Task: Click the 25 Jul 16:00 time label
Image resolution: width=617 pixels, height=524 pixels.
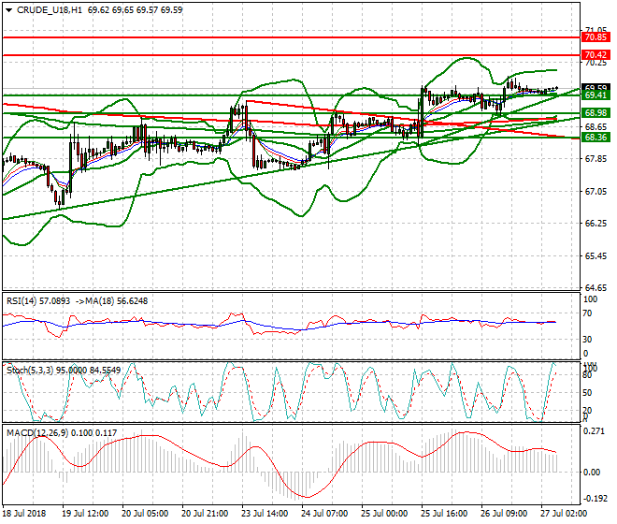Action: click(x=444, y=514)
